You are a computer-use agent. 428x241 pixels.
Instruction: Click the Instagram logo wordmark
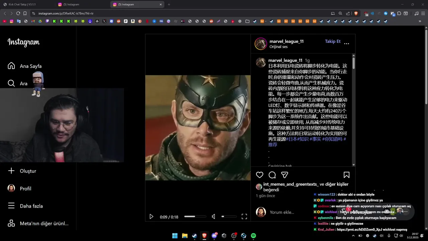(x=23, y=42)
